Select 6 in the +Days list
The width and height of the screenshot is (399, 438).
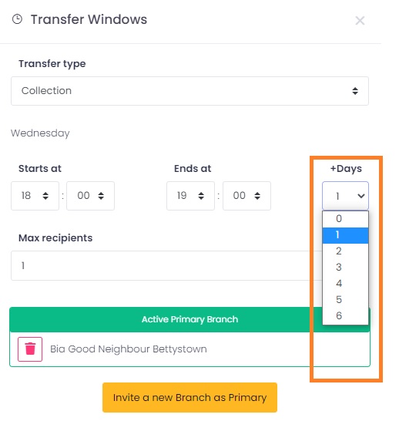pos(345,316)
